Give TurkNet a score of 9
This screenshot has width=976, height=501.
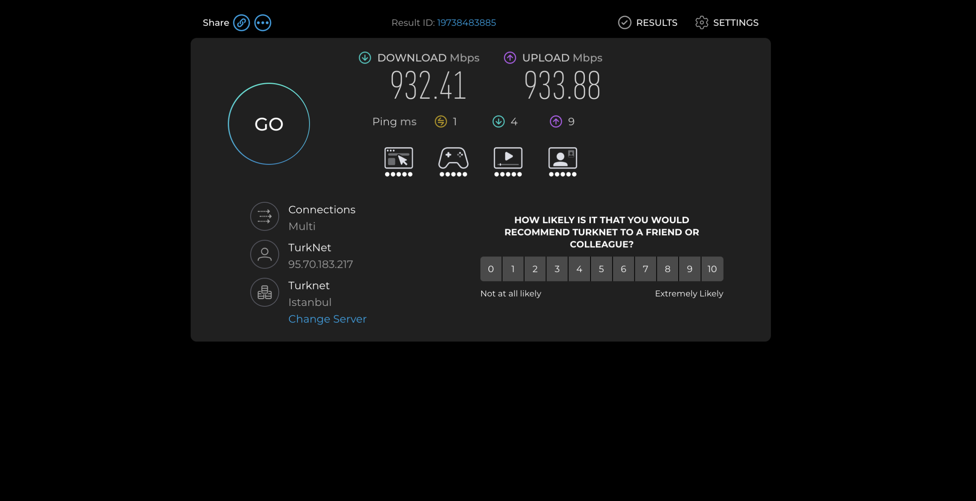pos(690,269)
